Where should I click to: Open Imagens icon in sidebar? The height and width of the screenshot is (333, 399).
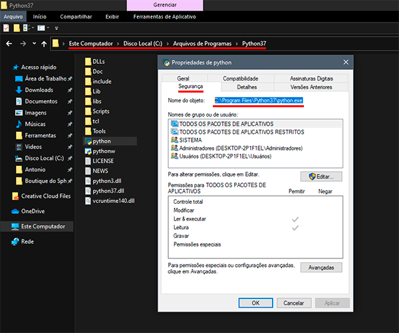point(19,113)
